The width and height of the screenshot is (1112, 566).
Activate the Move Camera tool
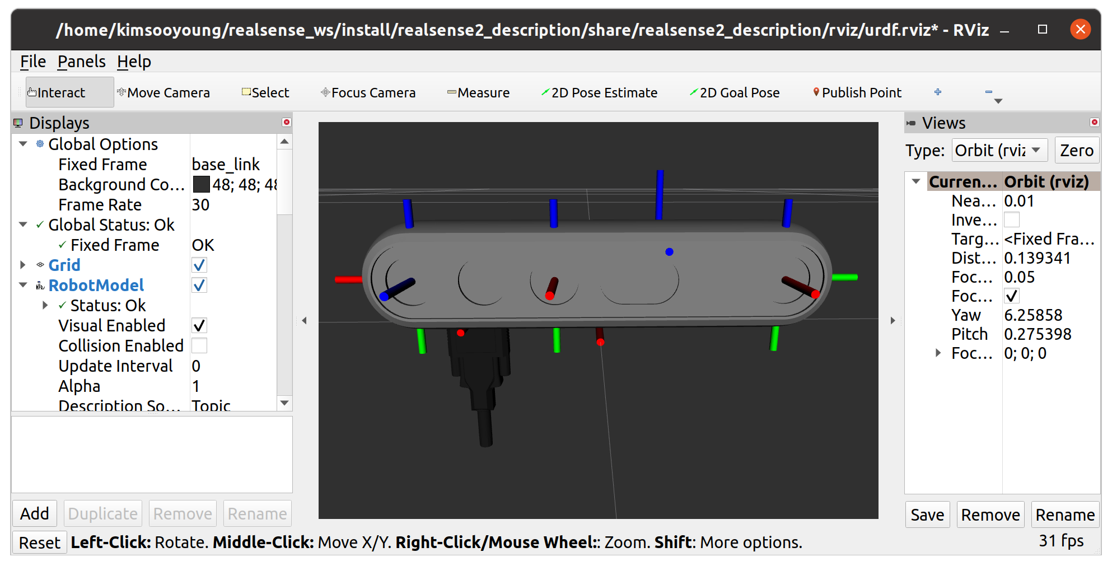click(163, 92)
